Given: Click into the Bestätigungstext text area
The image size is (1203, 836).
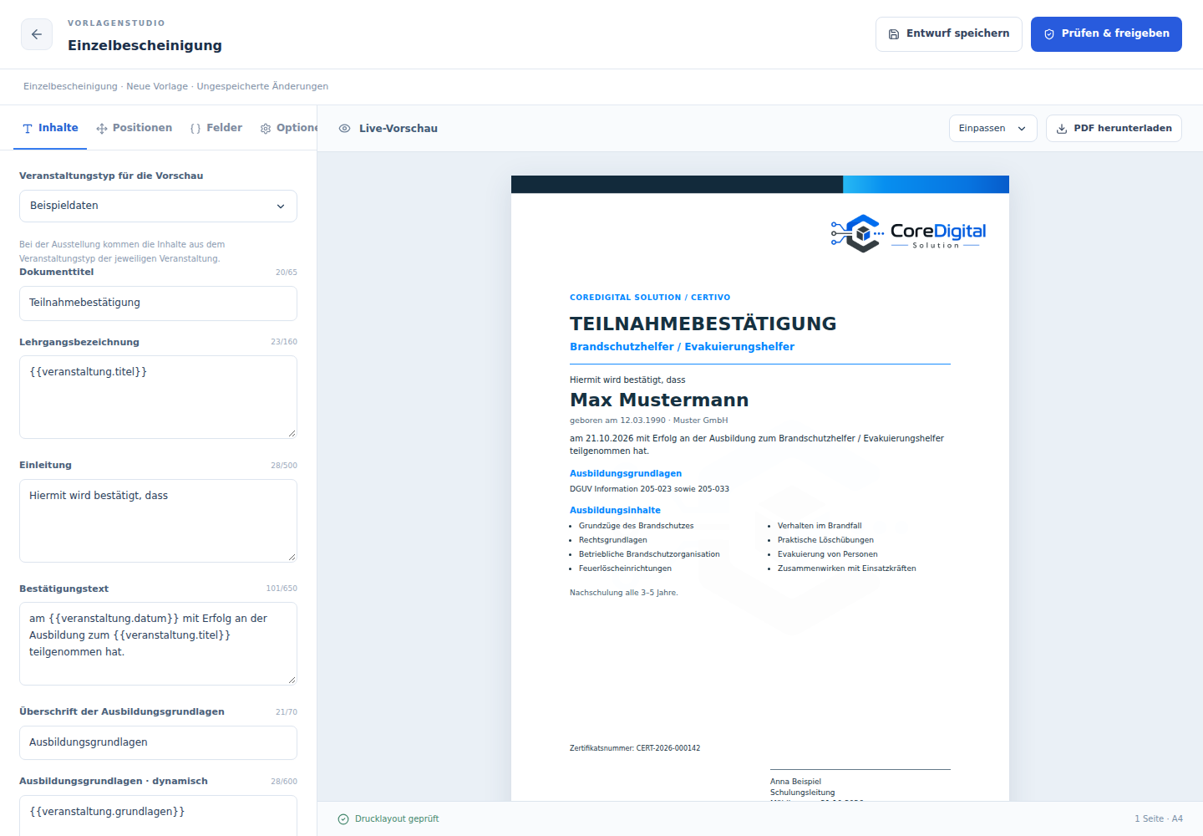Looking at the screenshot, I should pyautogui.click(x=158, y=644).
